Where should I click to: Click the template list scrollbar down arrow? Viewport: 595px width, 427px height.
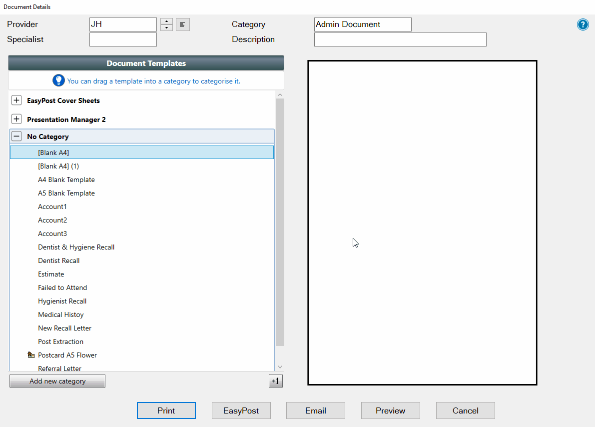(280, 366)
